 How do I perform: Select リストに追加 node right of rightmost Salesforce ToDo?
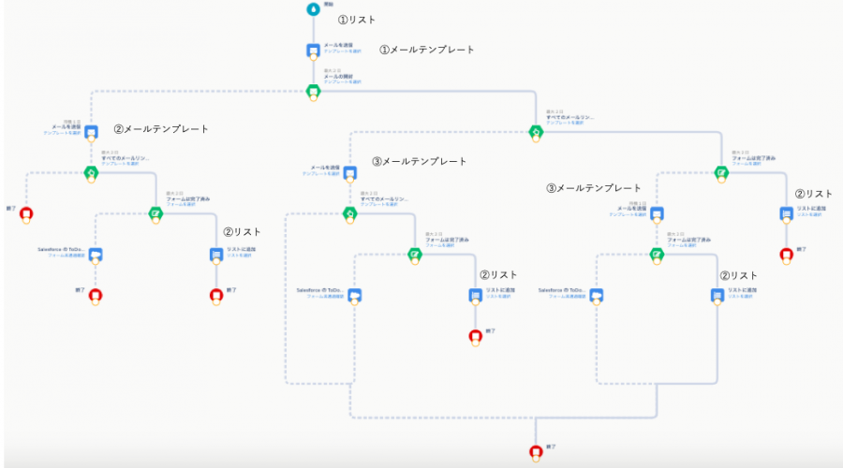(x=717, y=295)
